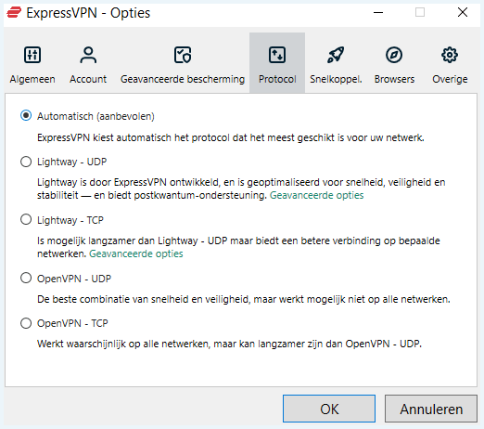The height and width of the screenshot is (429, 484).
Task: Open Geavanceerde opties link under Lightway UDP
Action: pos(317,196)
